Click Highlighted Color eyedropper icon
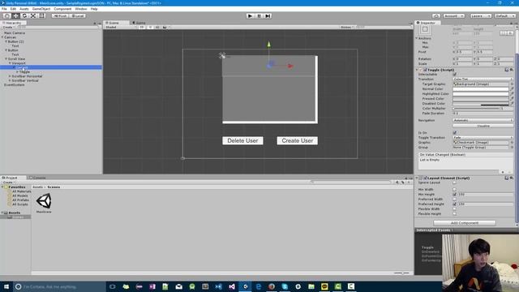Image resolution: width=519 pixels, height=292 pixels. click(x=512, y=94)
